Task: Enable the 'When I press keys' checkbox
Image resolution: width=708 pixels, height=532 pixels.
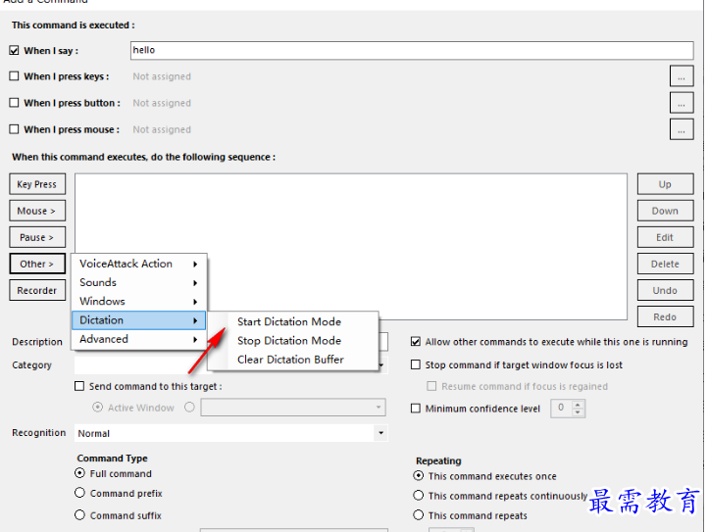Action: tap(15, 76)
